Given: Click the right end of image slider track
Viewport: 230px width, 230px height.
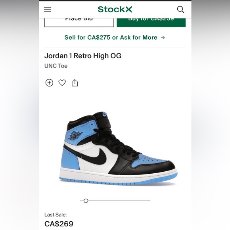Looking at the screenshot, I should [149, 201].
